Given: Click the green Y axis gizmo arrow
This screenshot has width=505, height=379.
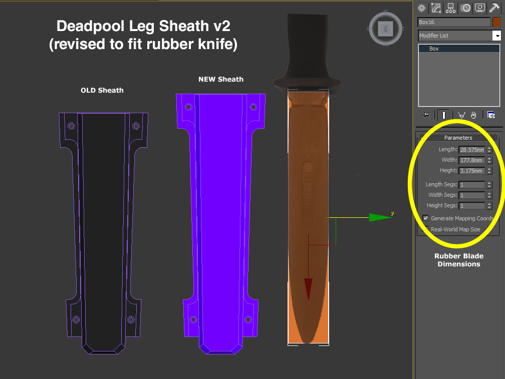Looking at the screenshot, I should coord(380,217).
